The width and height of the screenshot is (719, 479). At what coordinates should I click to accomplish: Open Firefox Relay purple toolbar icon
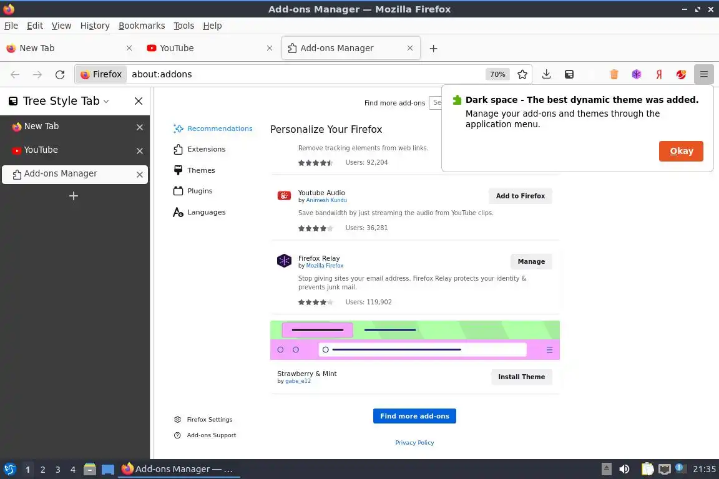pos(637,74)
